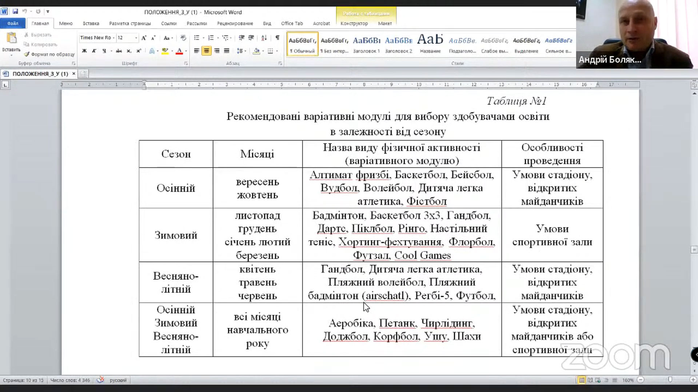Toggle center alignment button

click(x=206, y=51)
